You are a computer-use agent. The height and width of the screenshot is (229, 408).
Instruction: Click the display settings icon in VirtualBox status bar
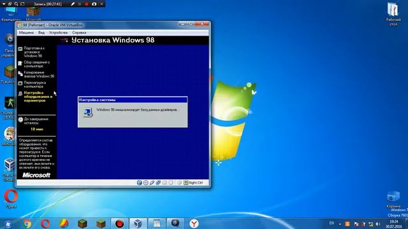click(171, 183)
